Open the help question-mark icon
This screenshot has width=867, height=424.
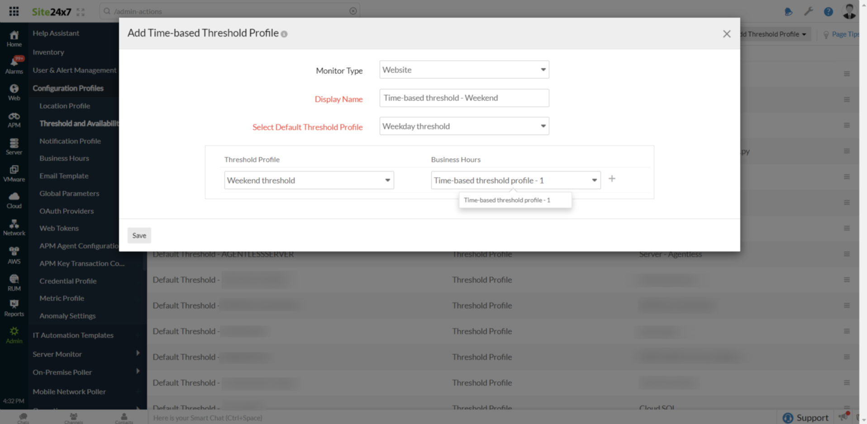pyautogui.click(x=829, y=12)
